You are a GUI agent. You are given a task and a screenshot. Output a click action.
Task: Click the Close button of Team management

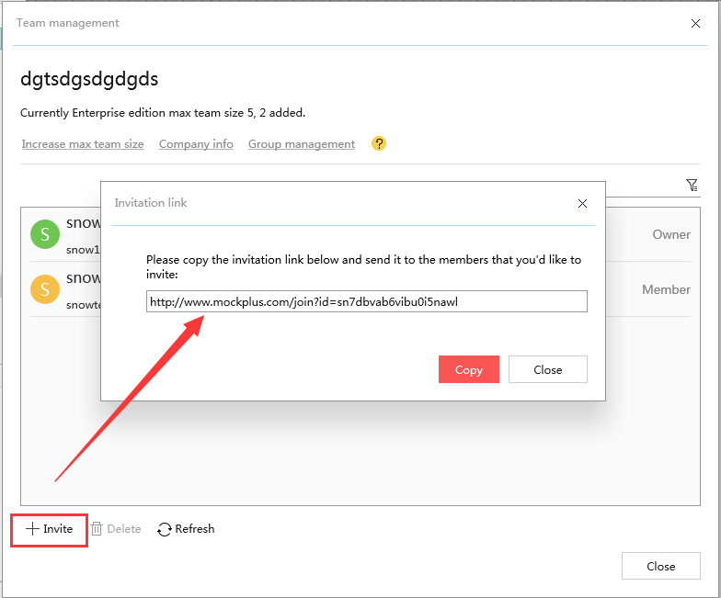click(x=660, y=566)
